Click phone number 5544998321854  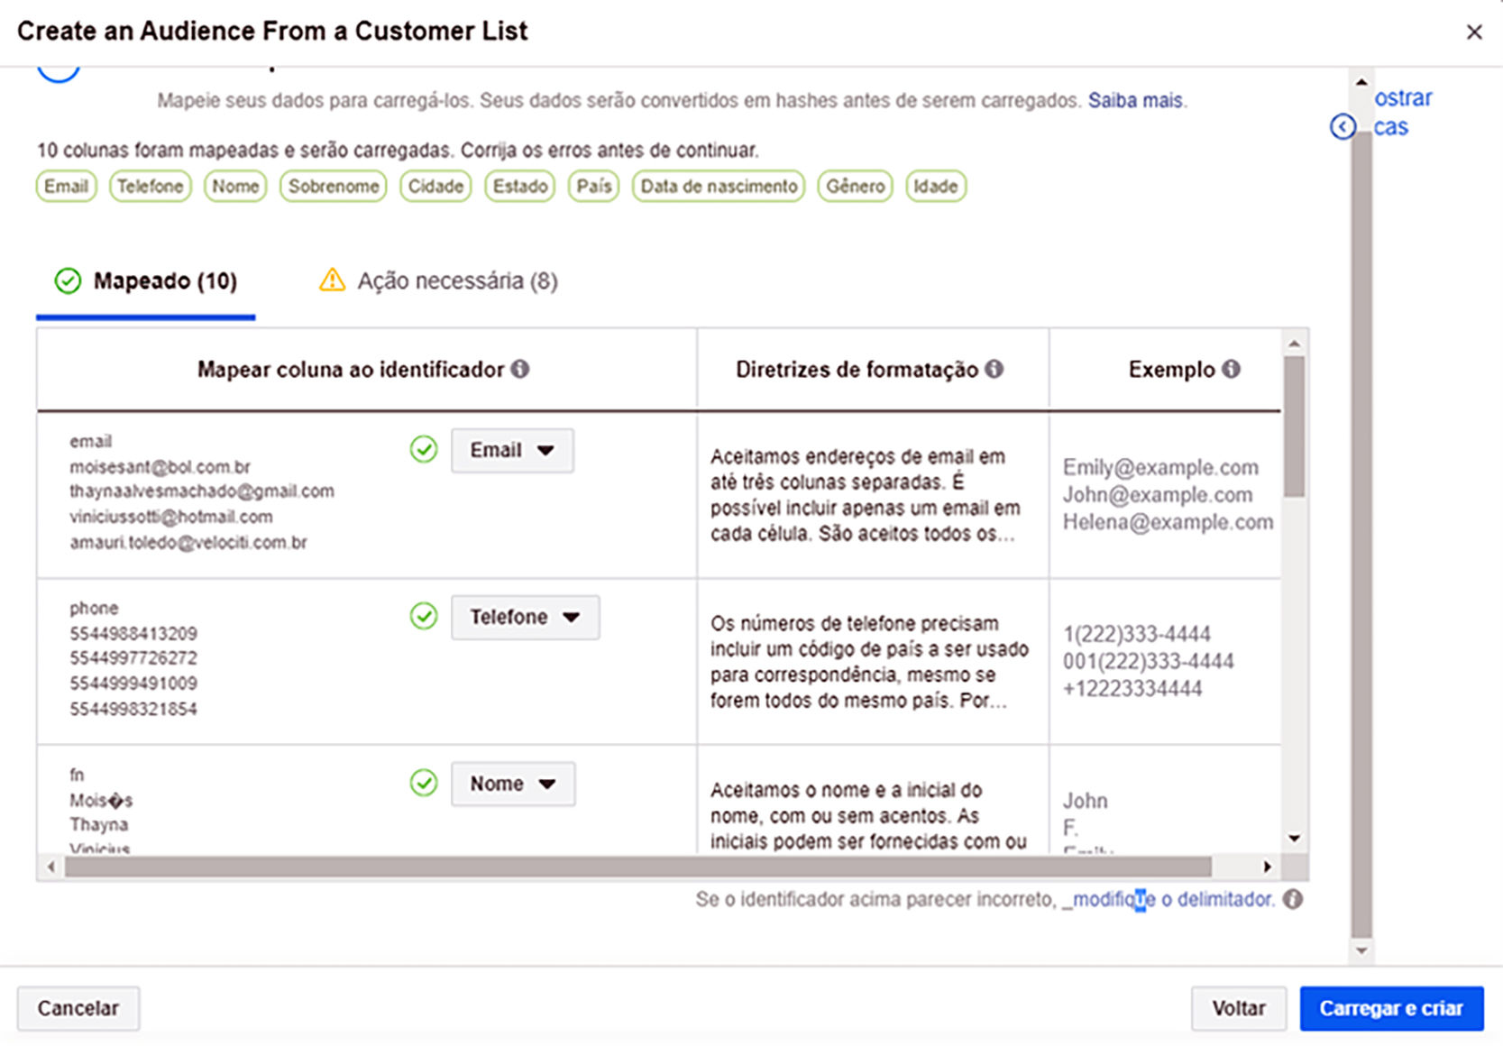tap(133, 710)
